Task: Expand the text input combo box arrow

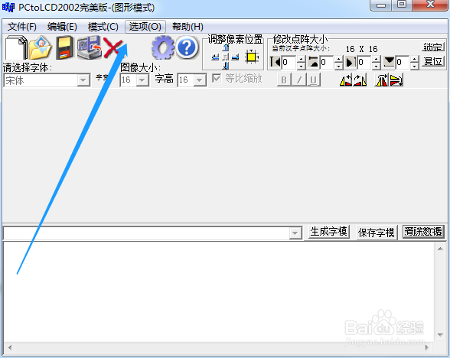Action: 295,233
